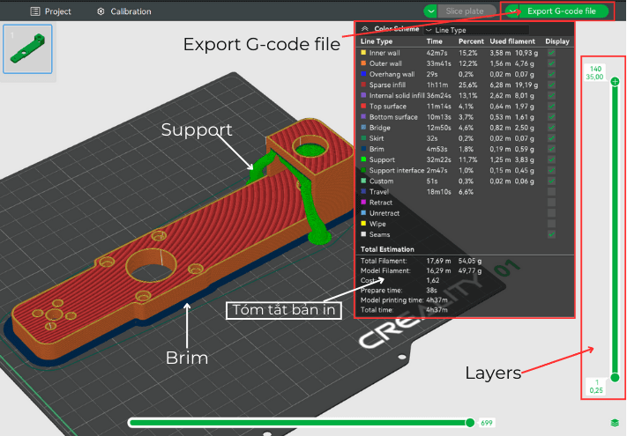Toggle the Support display checkbox
Image resolution: width=627 pixels, height=436 pixels.
(x=552, y=159)
